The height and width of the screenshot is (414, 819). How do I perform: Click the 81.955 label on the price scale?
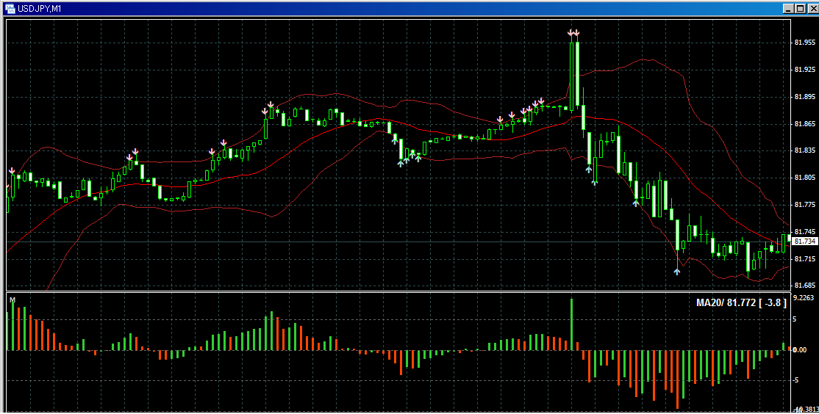[x=804, y=43]
